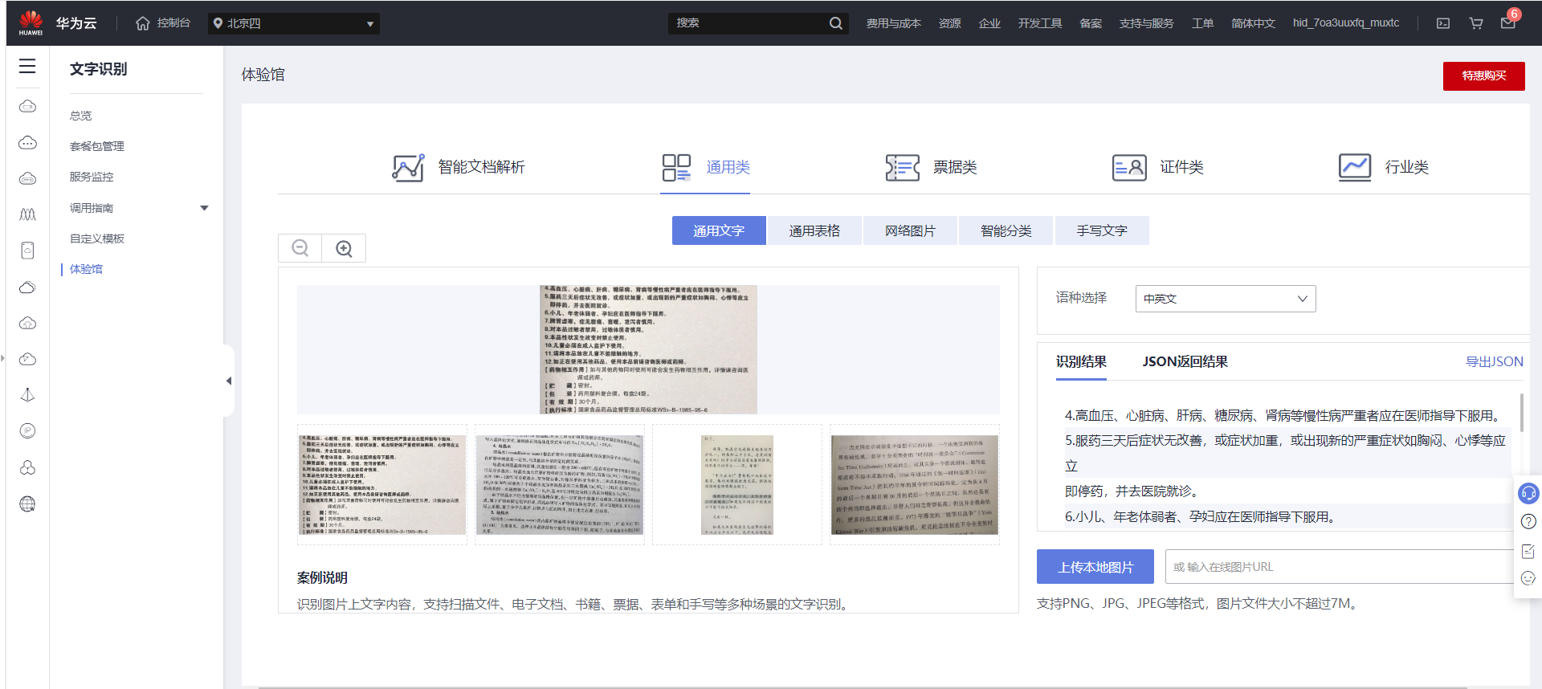Image resolution: width=1542 pixels, height=689 pixels.
Task: Open 备案 menu
Action: click(1091, 23)
